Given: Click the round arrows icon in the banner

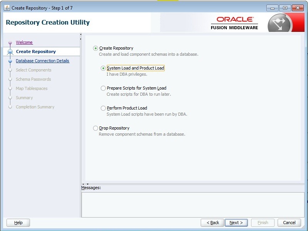Looking at the screenshot, I should (x=280, y=24).
